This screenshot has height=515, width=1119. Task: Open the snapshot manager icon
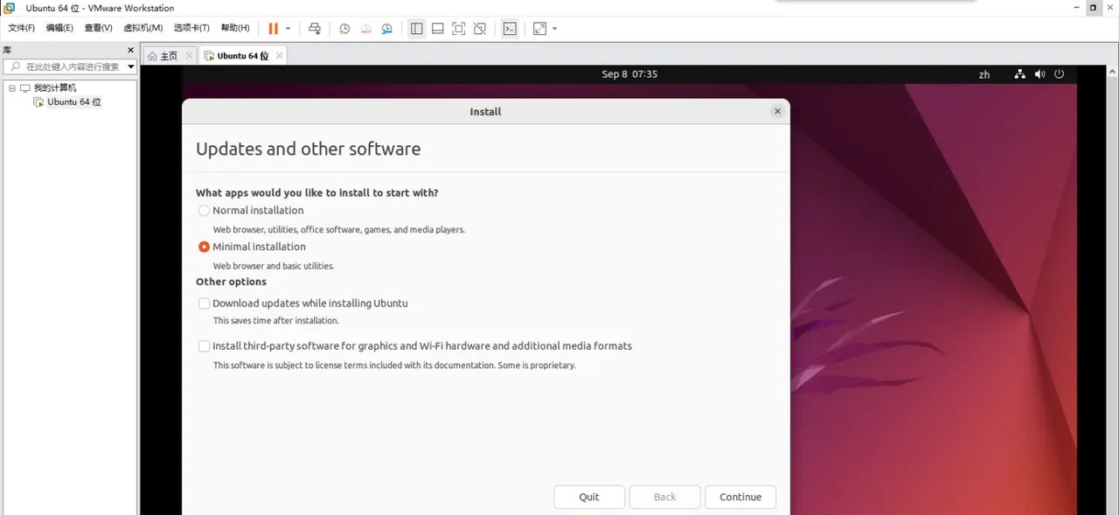pos(387,28)
